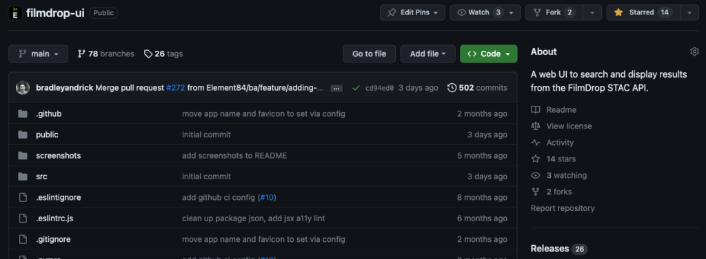Click the folder icon beside public
Viewport: 706px width, 259px height.
click(23, 135)
